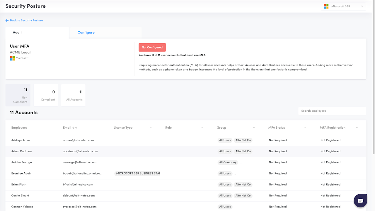Screen dimensions: 375x211
Task: Open the MFA Status filter chevron
Action: tap(305, 128)
